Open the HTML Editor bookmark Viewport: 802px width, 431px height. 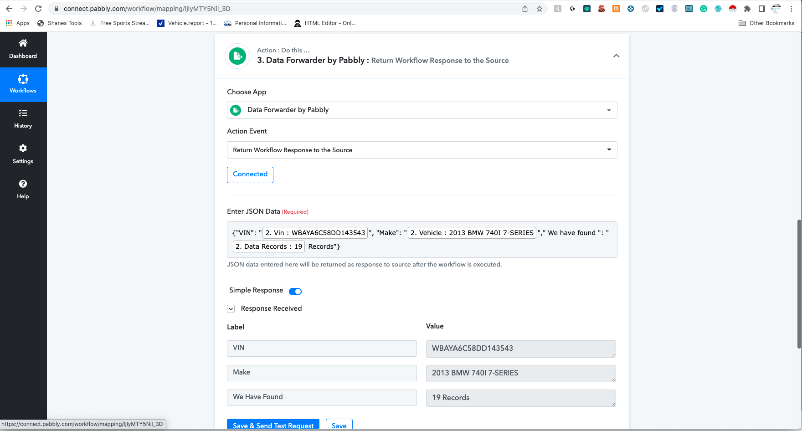click(325, 23)
